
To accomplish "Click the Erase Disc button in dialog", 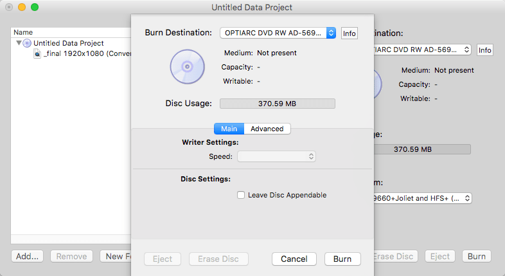I will click(x=218, y=259).
